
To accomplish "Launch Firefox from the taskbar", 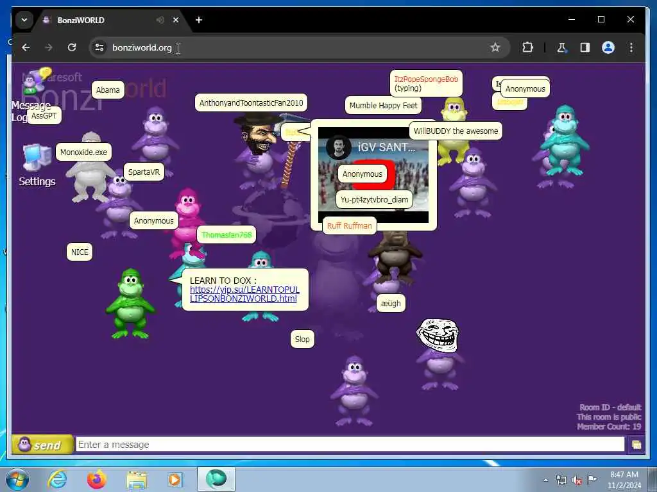I will tap(97, 479).
